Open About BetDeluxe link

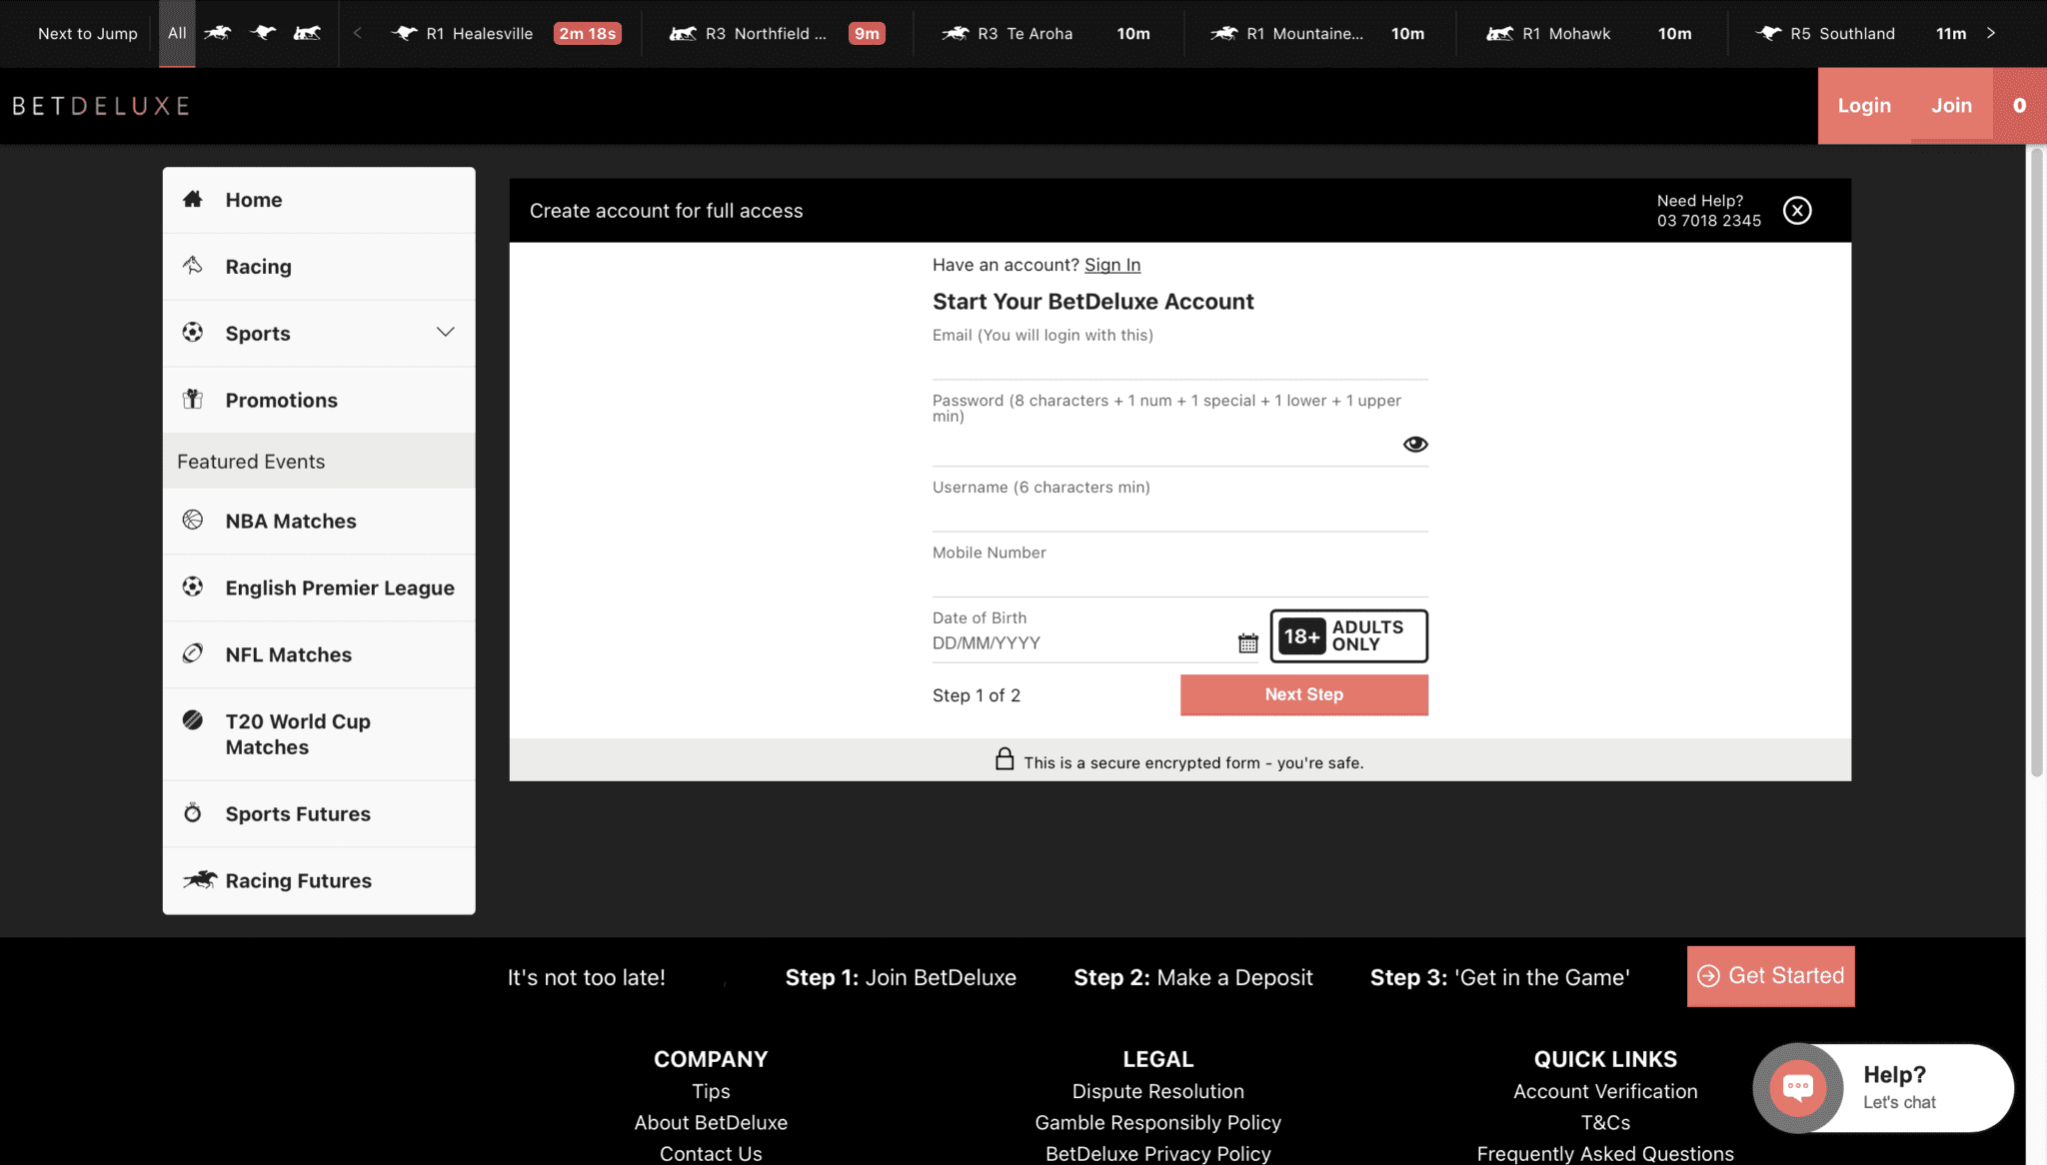pyautogui.click(x=711, y=1123)
